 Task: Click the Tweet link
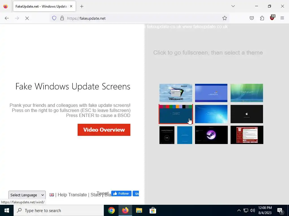click(x=103, y=193)
